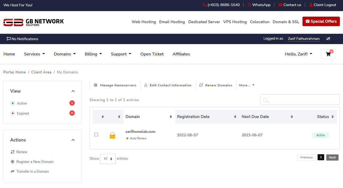Select the Expired view filter radio
The width and height of the screenshot is (343, 188).
point(12,113)
